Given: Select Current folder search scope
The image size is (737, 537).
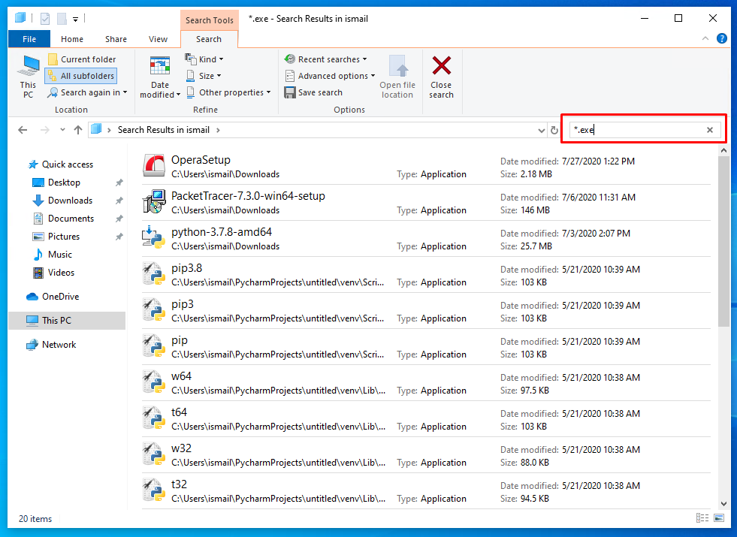Looking at the screenshot, I should (82, 59).
